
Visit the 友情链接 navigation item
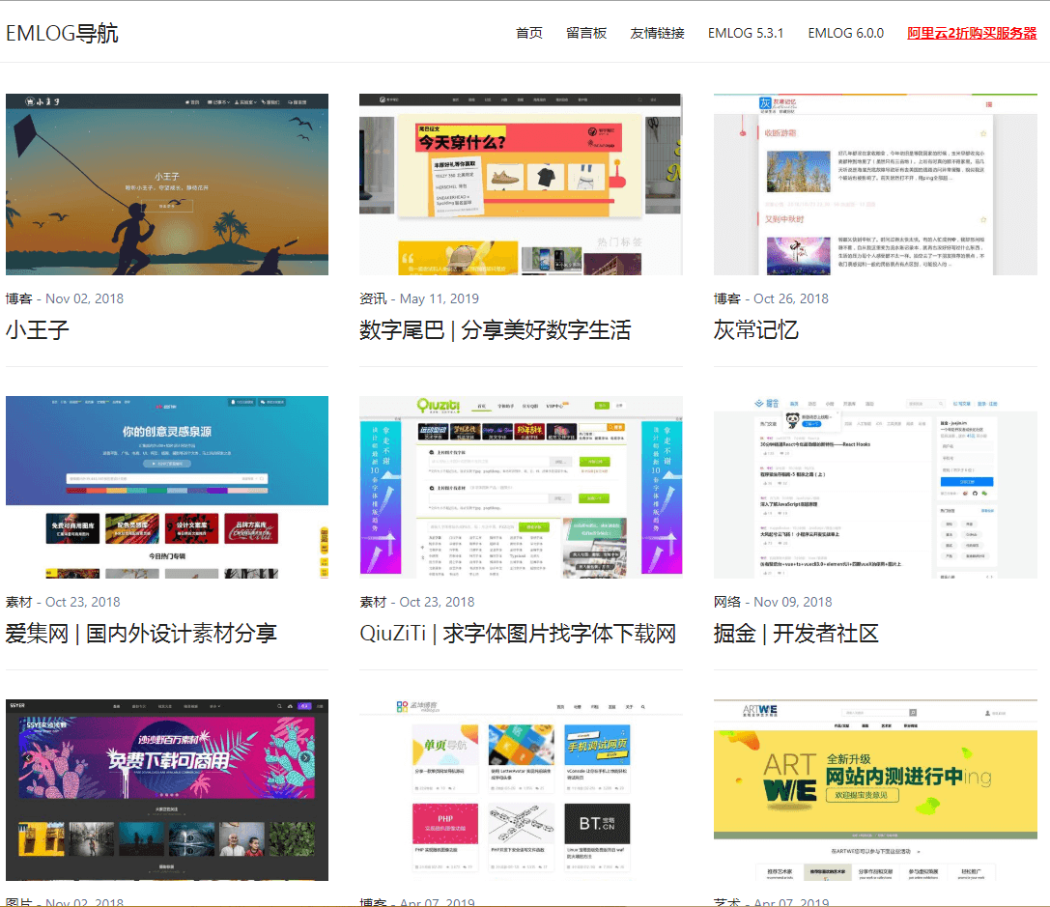pyautogui.click(x=656, y=32)
